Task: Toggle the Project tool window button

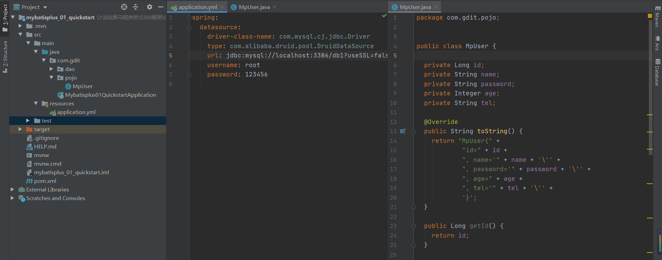Action: pyautogui.click(x=5, y=17)
